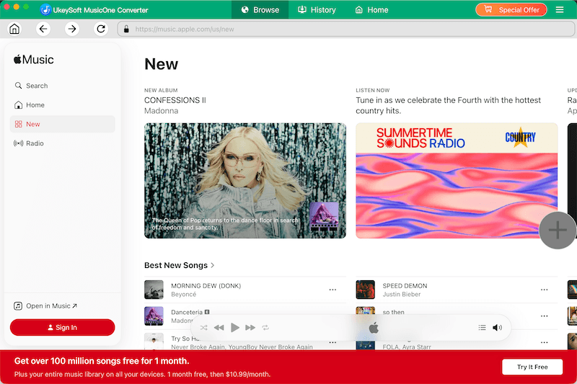Click the lock icon in address bar

[126, 29]
